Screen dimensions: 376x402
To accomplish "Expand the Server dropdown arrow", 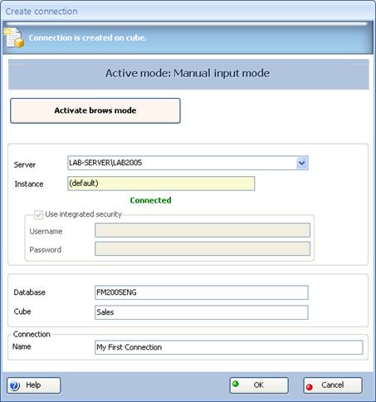I will 302,163.
